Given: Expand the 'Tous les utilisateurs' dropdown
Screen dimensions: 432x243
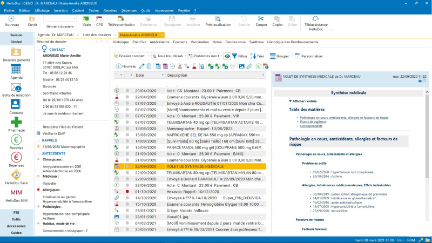Looking at the screenshot, I should (170, 56).
